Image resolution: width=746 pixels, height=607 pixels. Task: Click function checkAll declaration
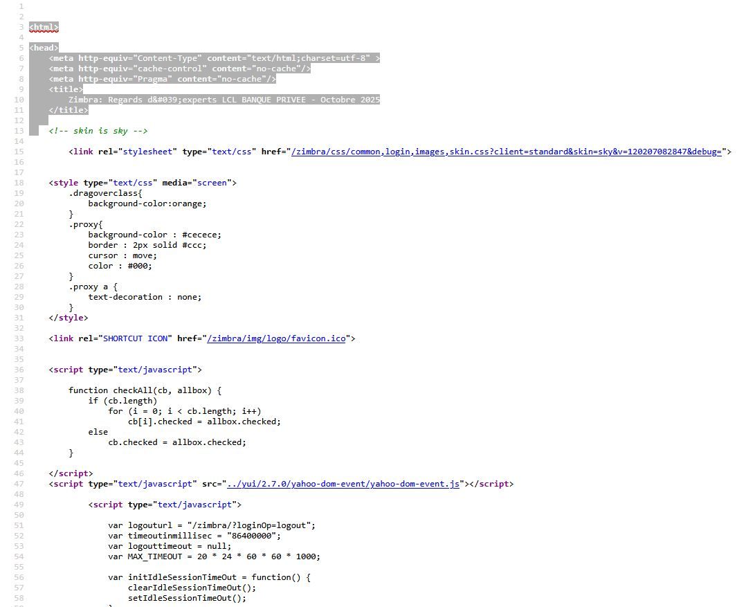click(145, 390)
